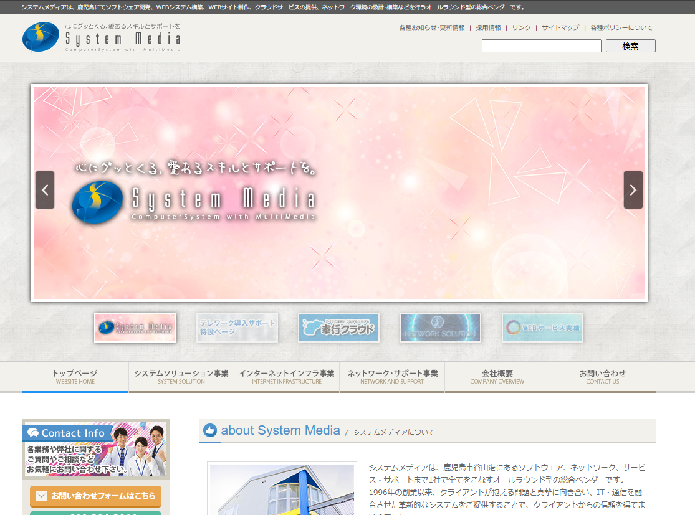Click the Contact Info banner image
This screenshot has height=515, width=695.
tap(96, 449)
